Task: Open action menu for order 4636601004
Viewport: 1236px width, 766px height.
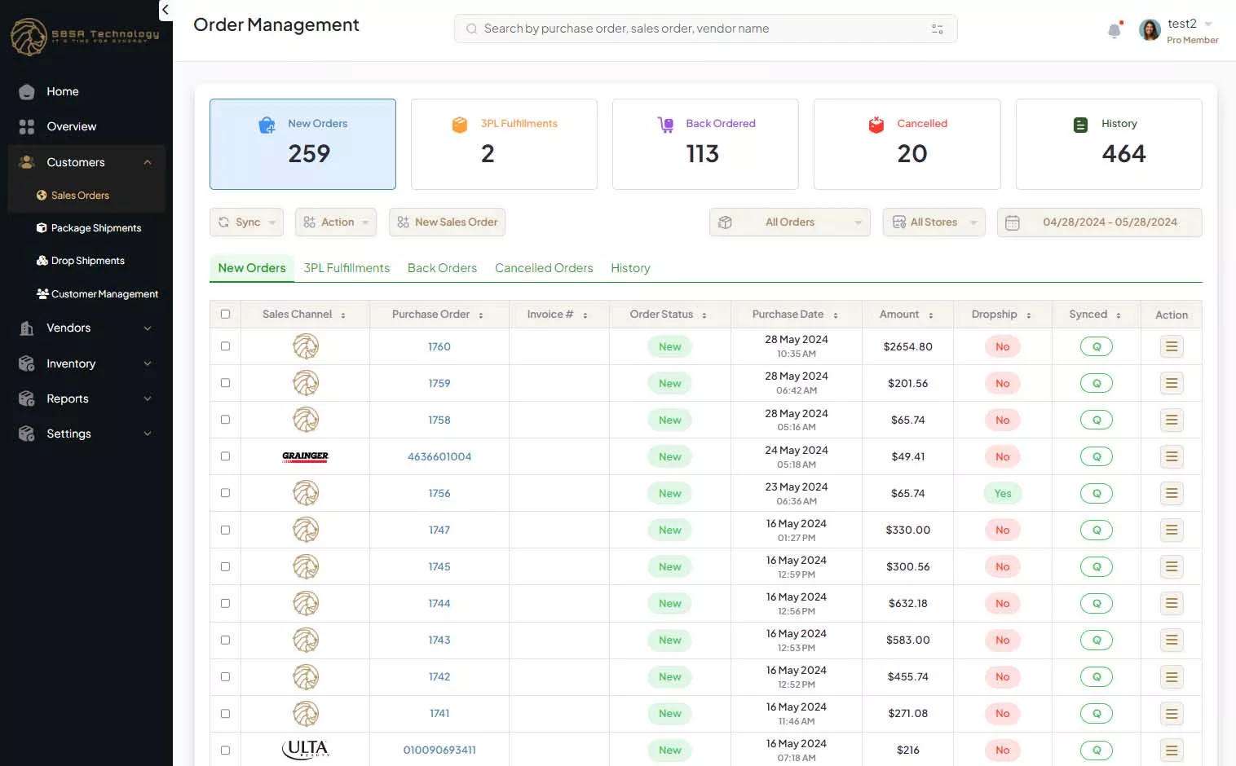Action: point(1172,456)
